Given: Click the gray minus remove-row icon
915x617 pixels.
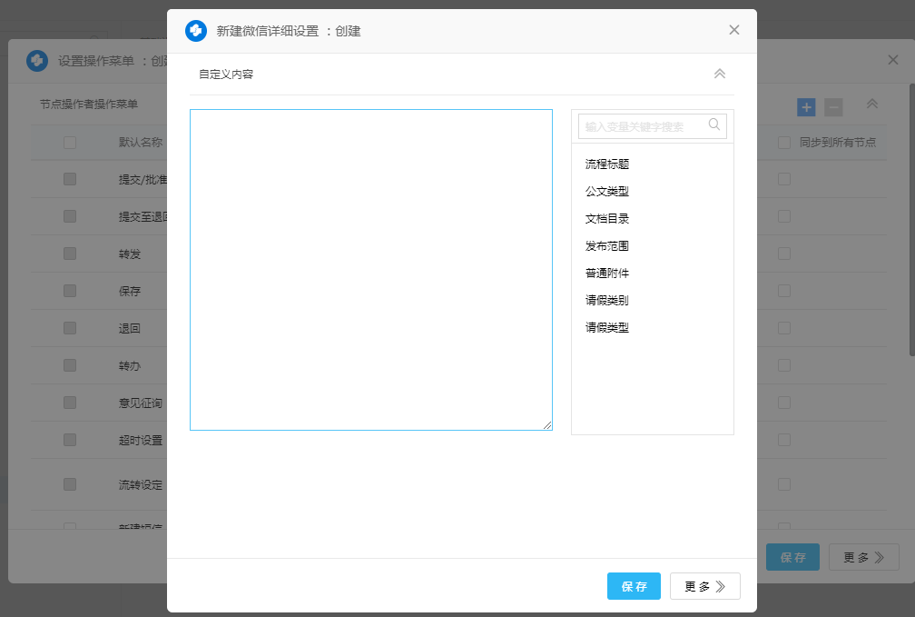Looking at the screenshot, I should (833, 107).
